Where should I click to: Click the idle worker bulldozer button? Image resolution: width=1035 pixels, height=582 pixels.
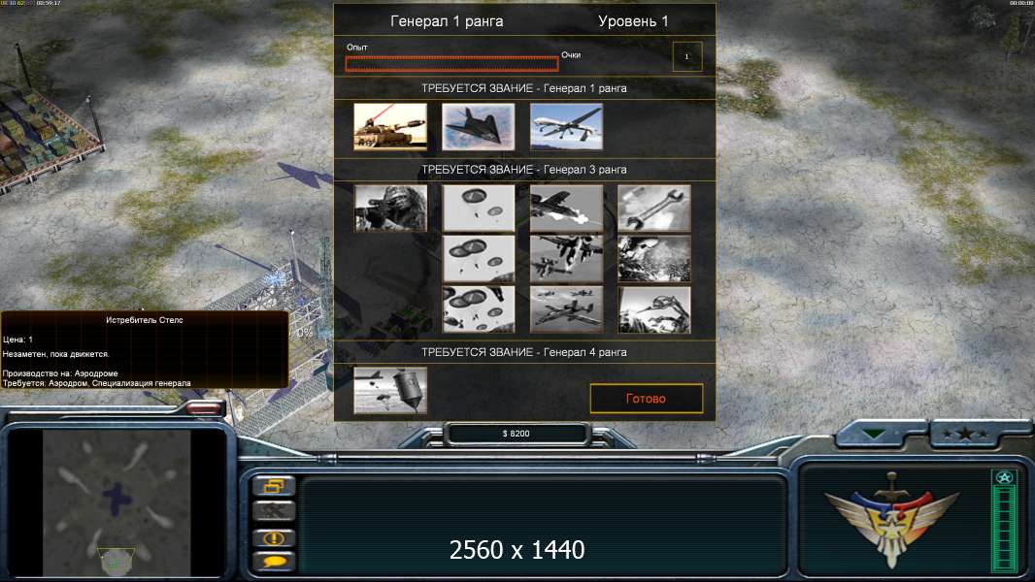[274, 511]
